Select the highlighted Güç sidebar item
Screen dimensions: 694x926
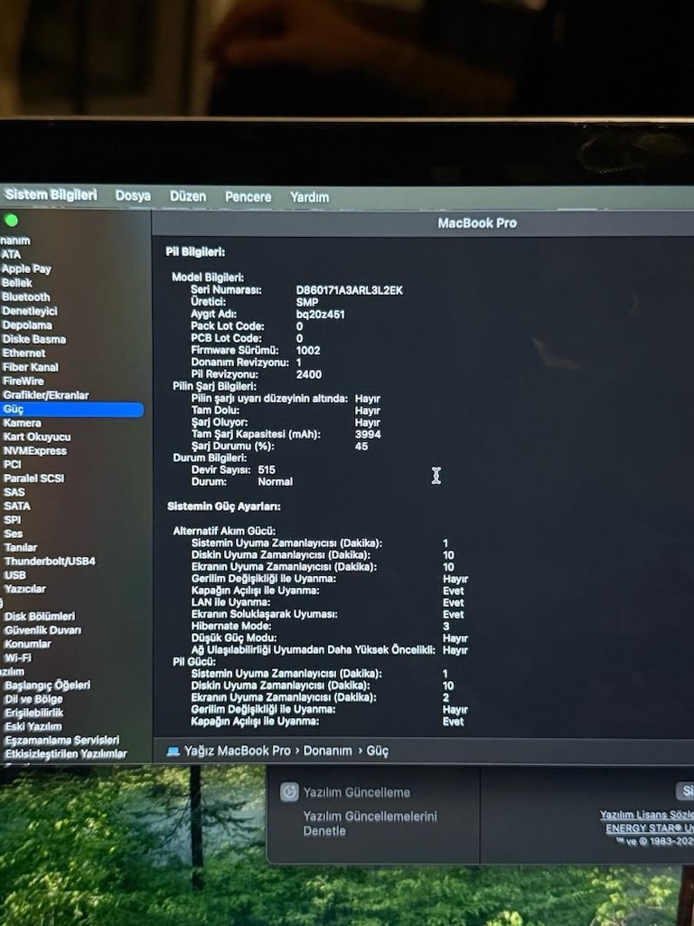(71, 410)
